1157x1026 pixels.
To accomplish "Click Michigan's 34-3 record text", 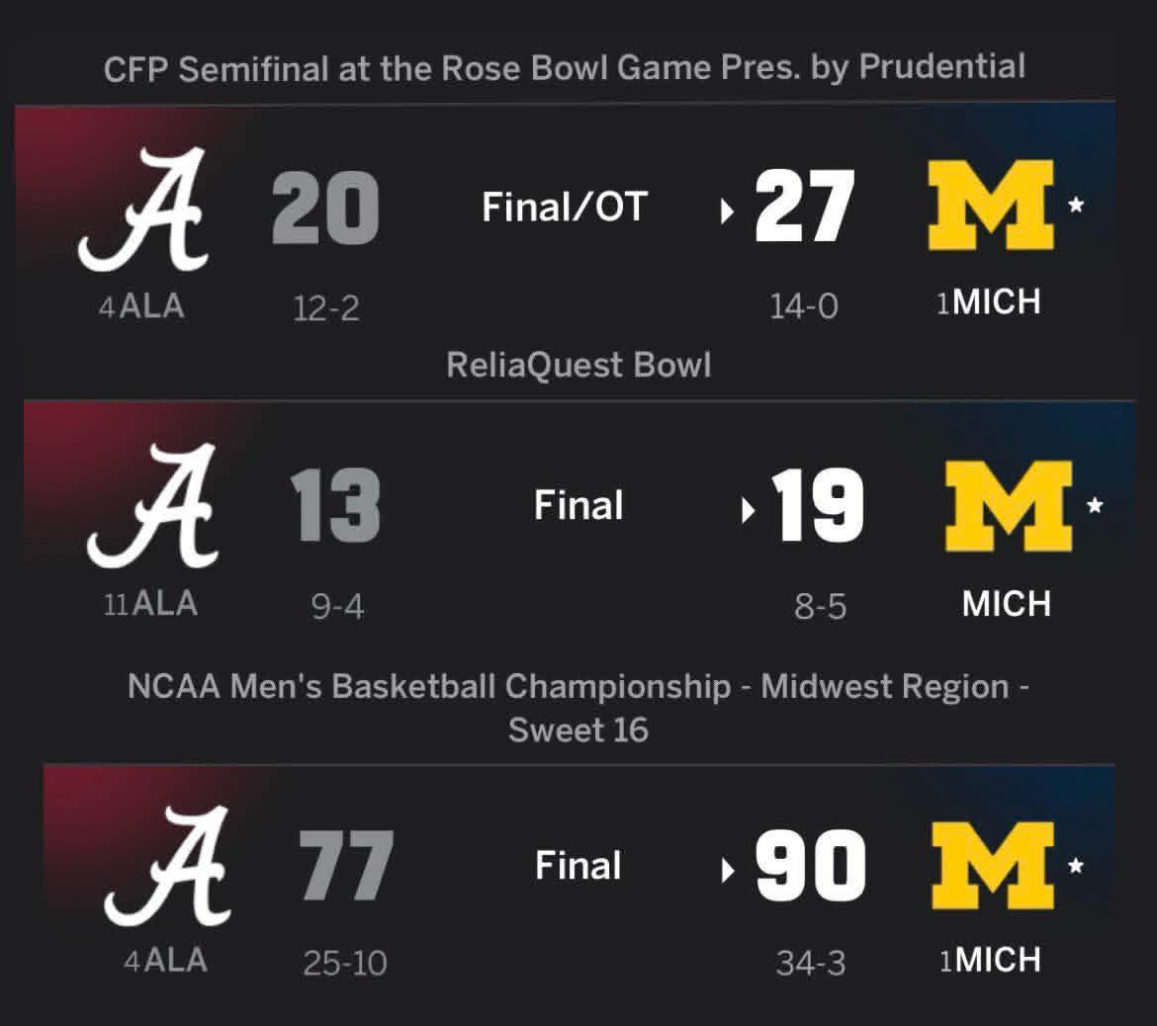I will pos(810,963).
